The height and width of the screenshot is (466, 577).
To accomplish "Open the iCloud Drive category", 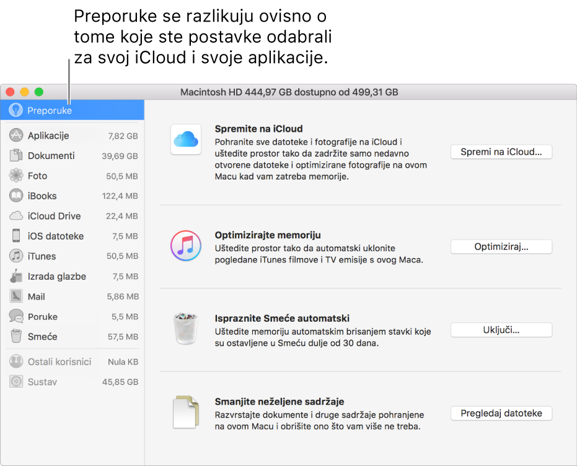I will coord(72,216).
